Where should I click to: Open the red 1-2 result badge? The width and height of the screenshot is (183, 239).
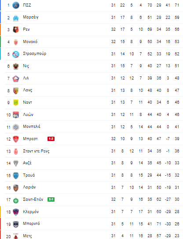tap(51, 139)
